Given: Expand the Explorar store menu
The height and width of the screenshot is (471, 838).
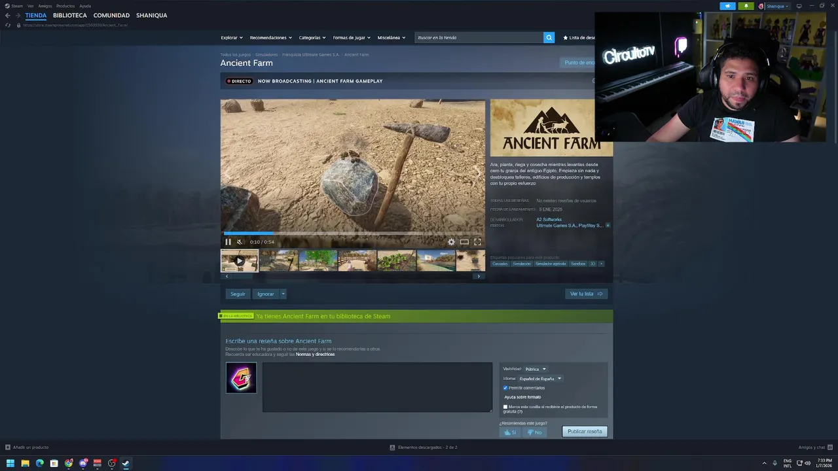Looking at the screenshot, I should coord(232,38).
